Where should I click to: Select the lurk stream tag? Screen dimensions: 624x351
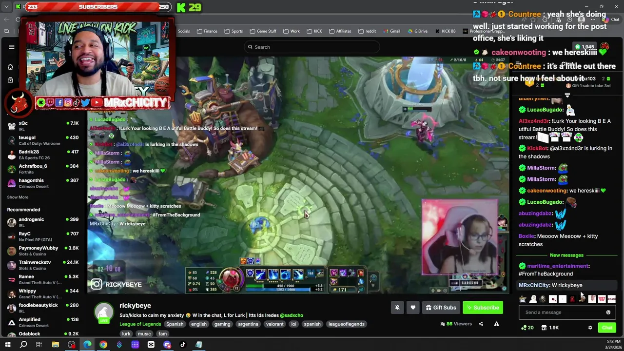126,334
